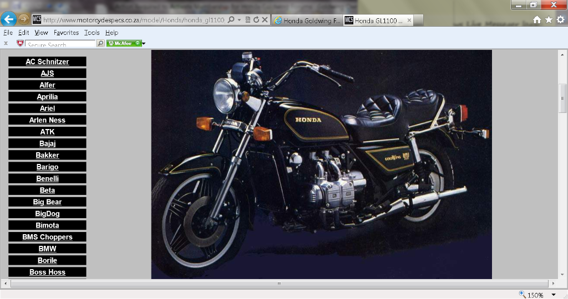Open the Favorites menu

67,33
